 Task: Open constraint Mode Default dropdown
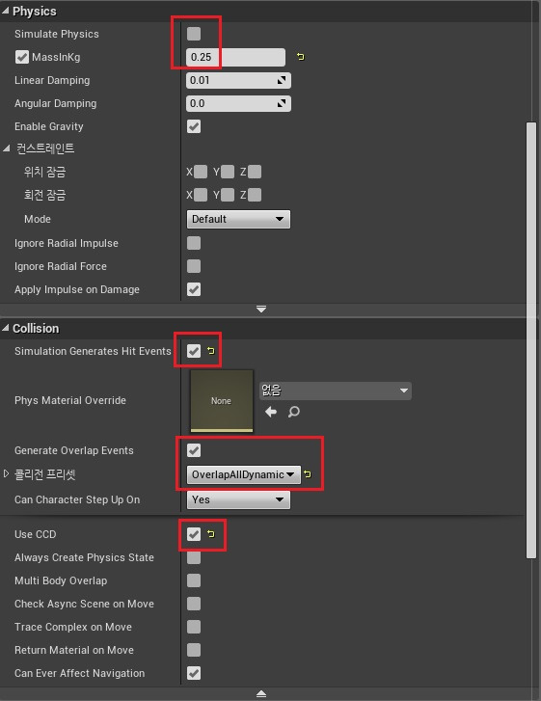pyautogui.click(x=238, y=219)
